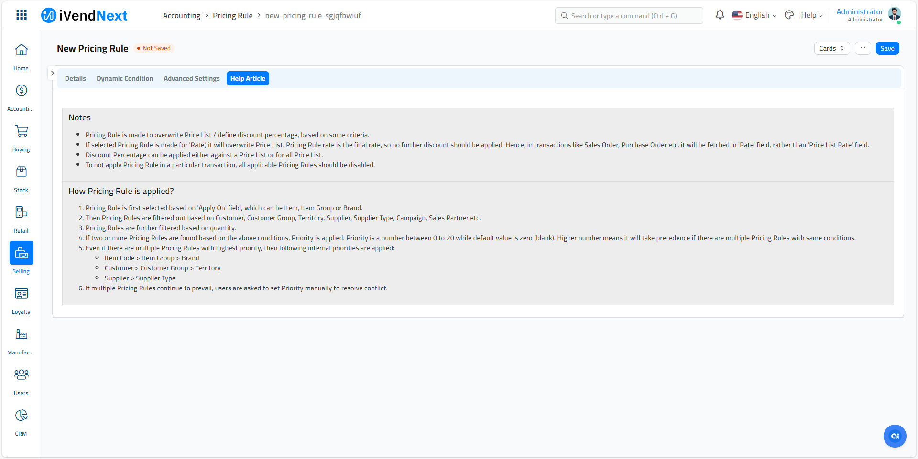Navigate to Pricing Rule breadcrumb link
The width and height of the screenshot is (918, 459).
pos(233,15)
